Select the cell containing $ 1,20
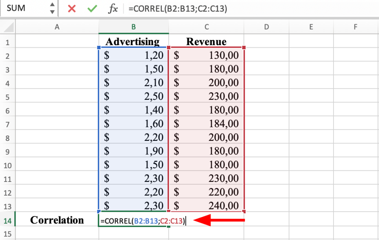Viewport: 379px width, 240px height. (134, 55)
